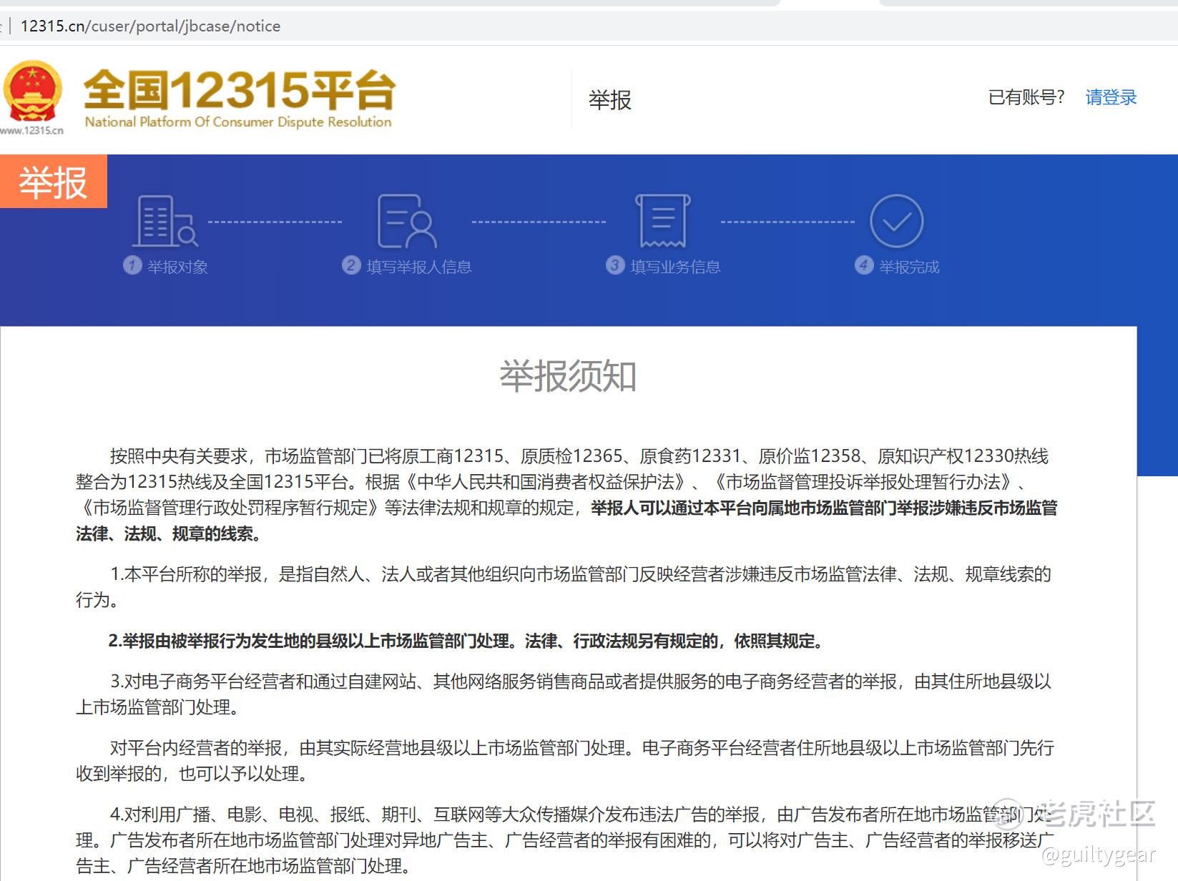Click paragraph 4.对利用广播、电影、电视
The height and width of the screenshot is (881, 1178).
point(565,840)
